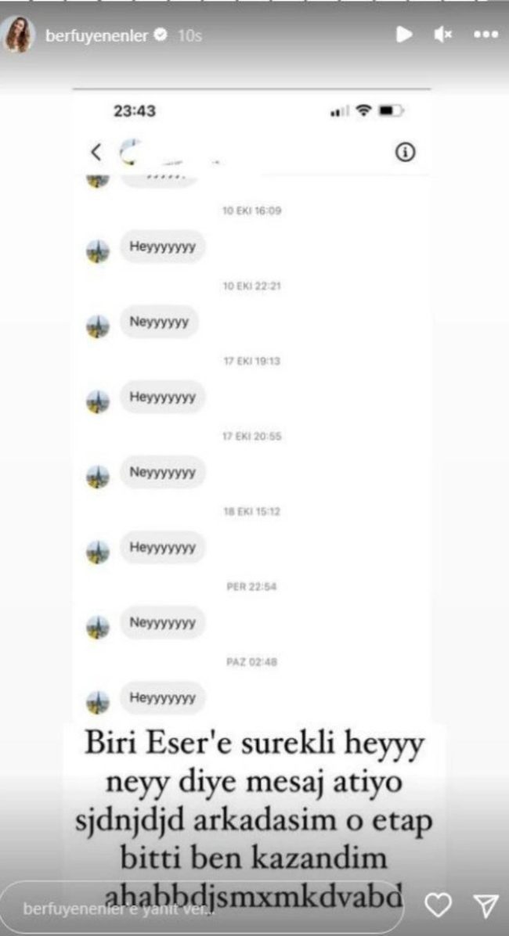Tap the last Heyyyyyyy bubble under PAZ 02:48
Image resolution: width=509 pixels, height=936 pixels.
[x=163, y=698]
